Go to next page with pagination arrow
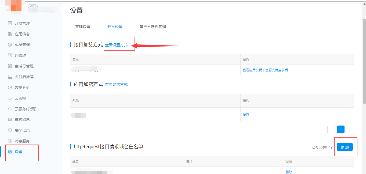The height and width of the screenshot is (174, 366). click(x=350, y=130)
